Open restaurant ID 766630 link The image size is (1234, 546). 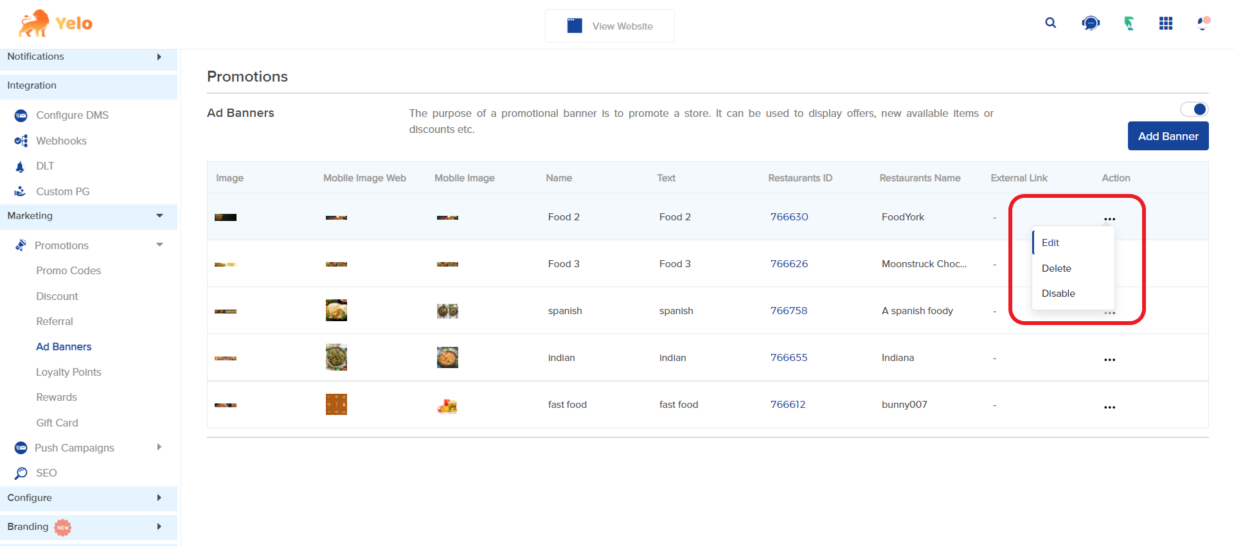[x=789, y=217]
